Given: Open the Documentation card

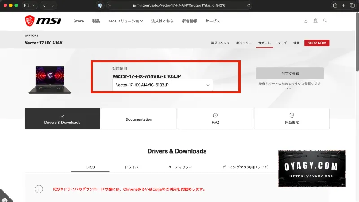Looking at the screenshot, I should [139, 119].
